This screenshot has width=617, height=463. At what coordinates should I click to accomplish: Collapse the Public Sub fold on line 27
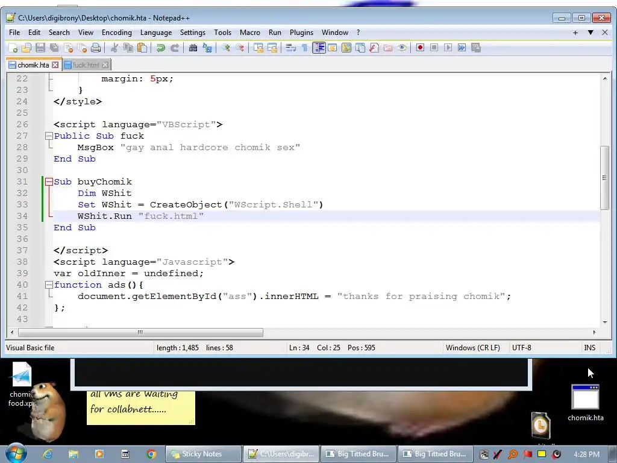pyautogui.click(x=49, y=136)
